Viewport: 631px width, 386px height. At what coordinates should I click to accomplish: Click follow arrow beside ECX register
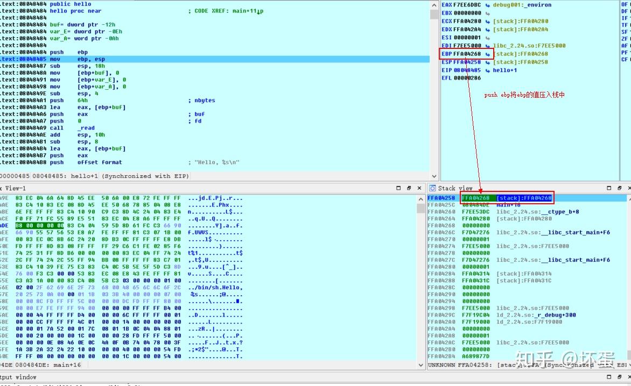click(x=487, y=22)
